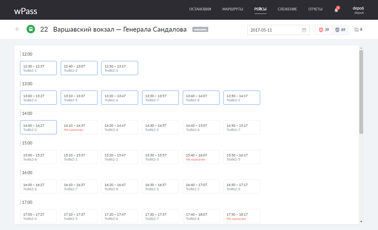This screenshot has height=230, width=378.
Task: Click the gray confirmed trips shield icon
Action: tap(337, 30)
